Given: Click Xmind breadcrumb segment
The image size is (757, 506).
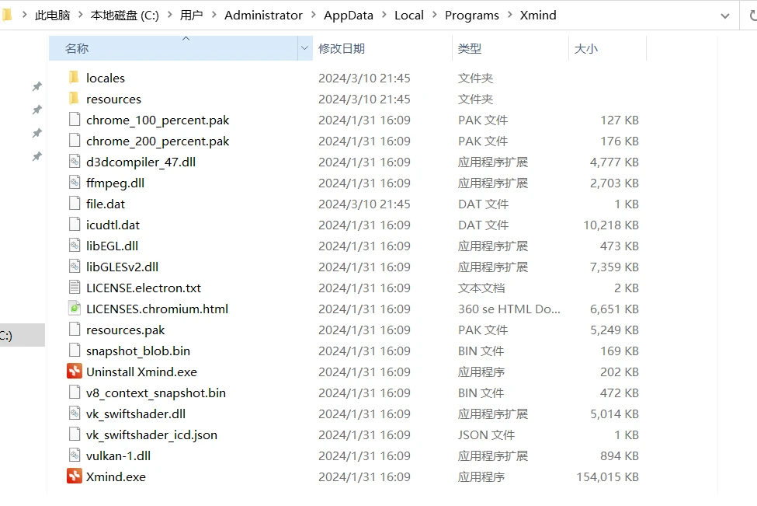Looking at the screenshot, I should click(538, 16).
